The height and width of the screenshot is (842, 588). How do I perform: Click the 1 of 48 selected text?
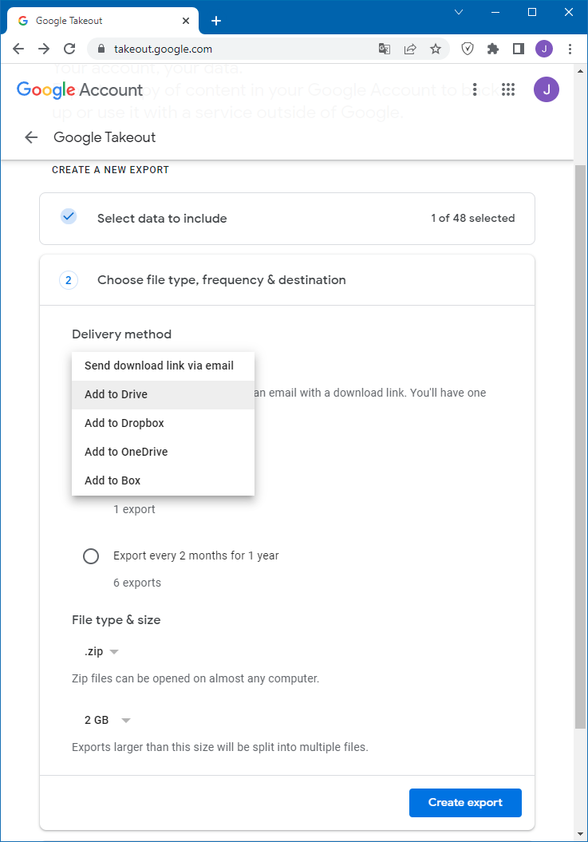[x=472, y=219]
